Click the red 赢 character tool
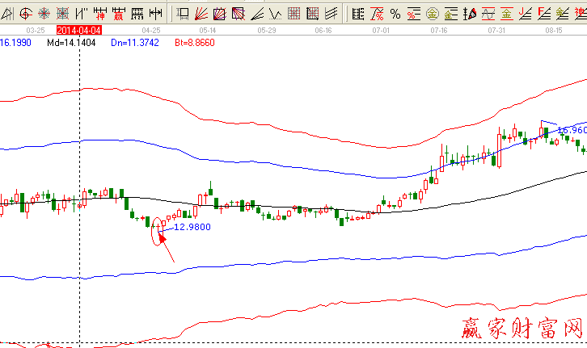 (x=119, y=14)
